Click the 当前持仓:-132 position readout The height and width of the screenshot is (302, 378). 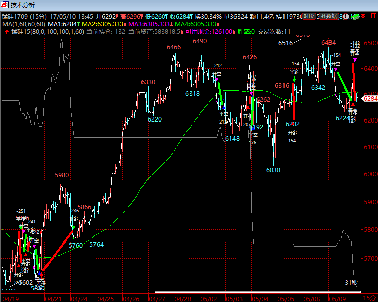pyautogui.click(x=106, y=32)
